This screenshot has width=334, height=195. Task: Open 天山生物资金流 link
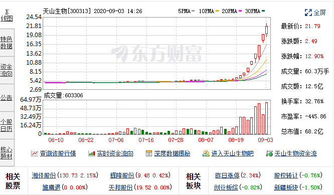tap(296, 153)
